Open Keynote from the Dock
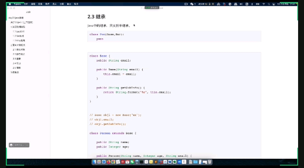This screenshot has height=168, width=304. (137, 162)
